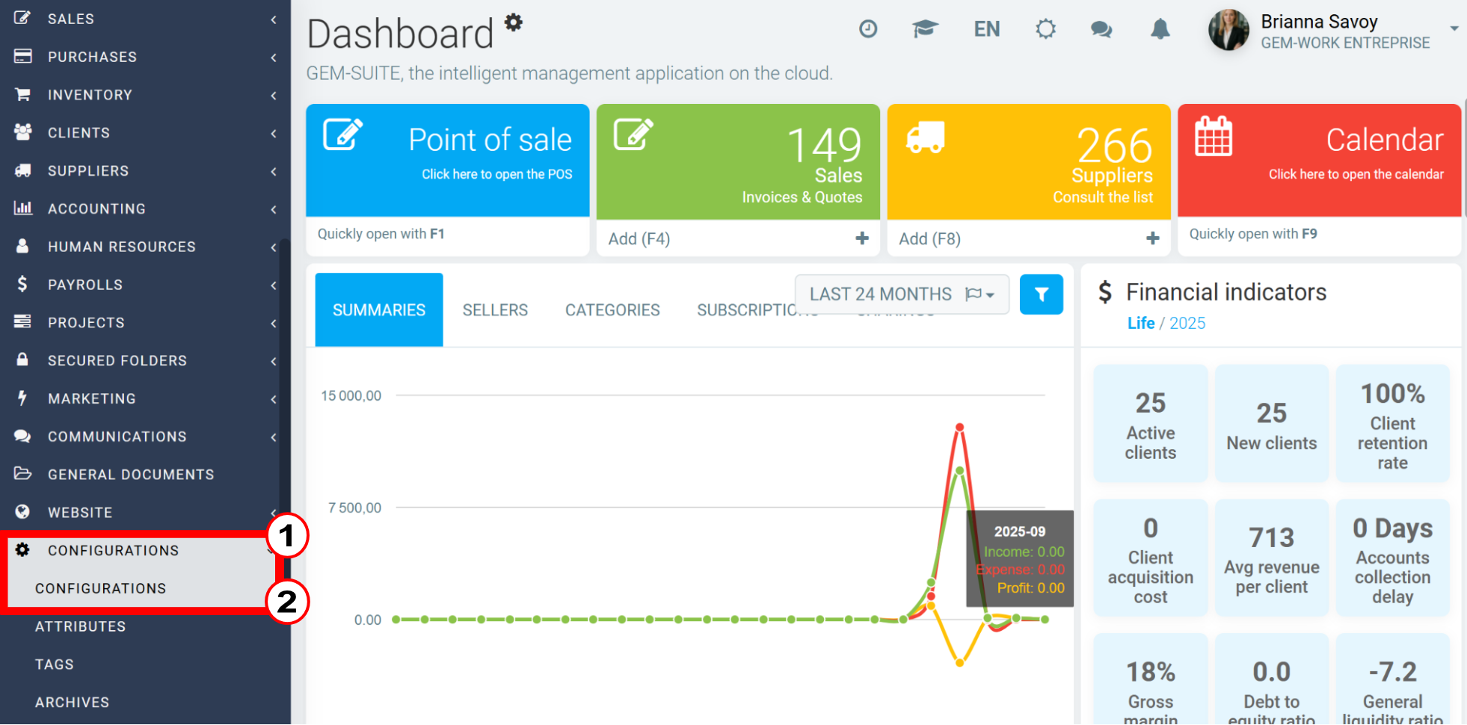1467x725 pixels.
Task: Expand the Sales sidebar menu
Action: (x=145, y=19)
